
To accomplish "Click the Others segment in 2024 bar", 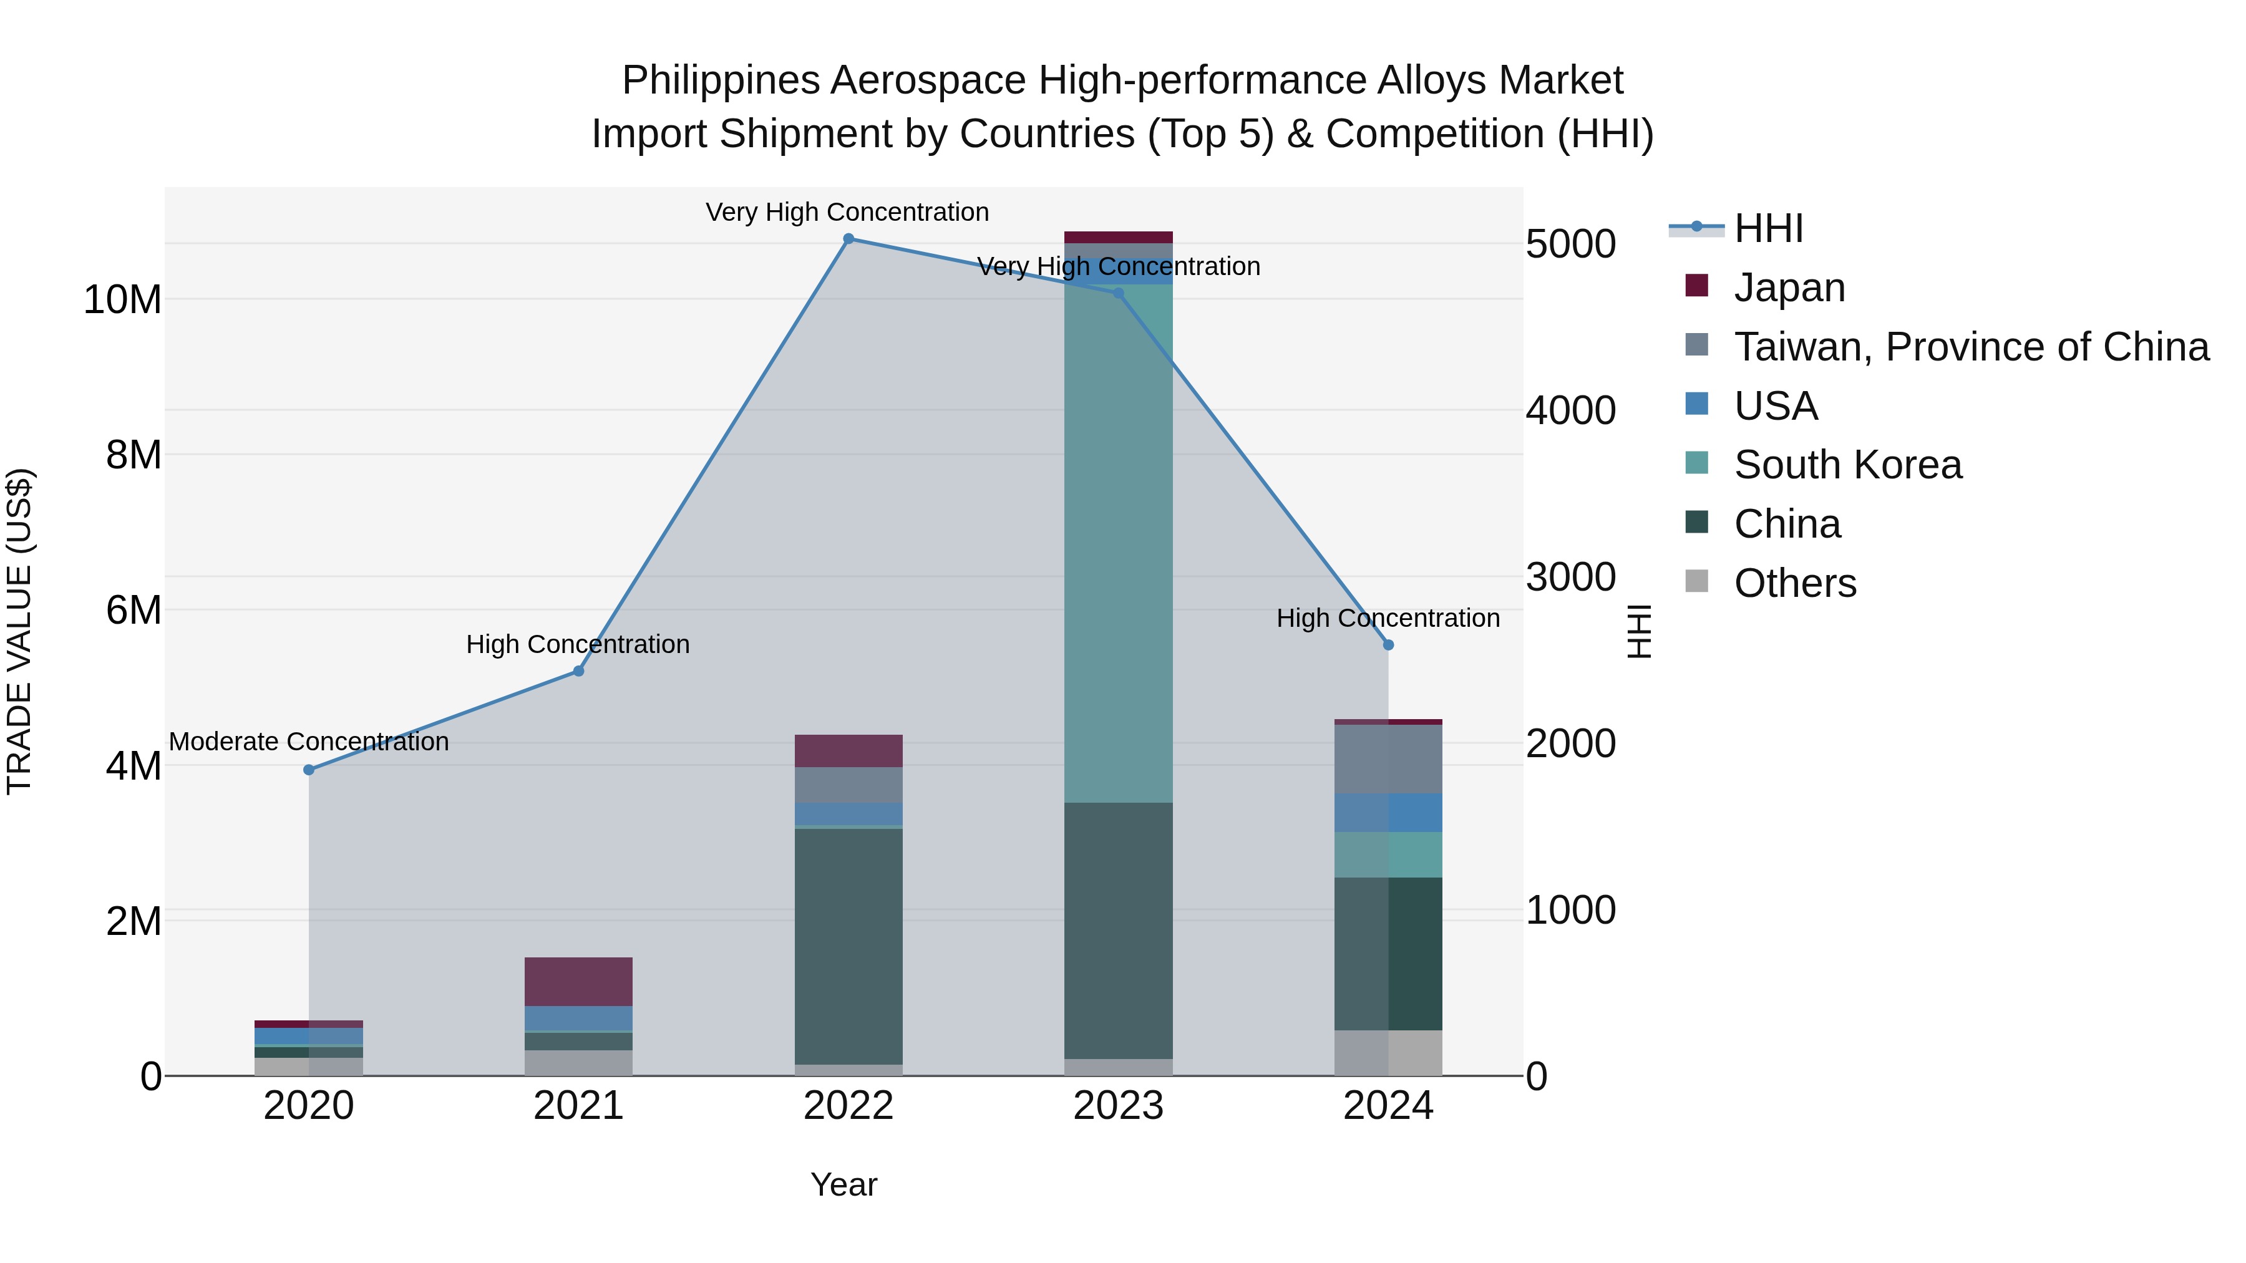I will (1388, 1053).
